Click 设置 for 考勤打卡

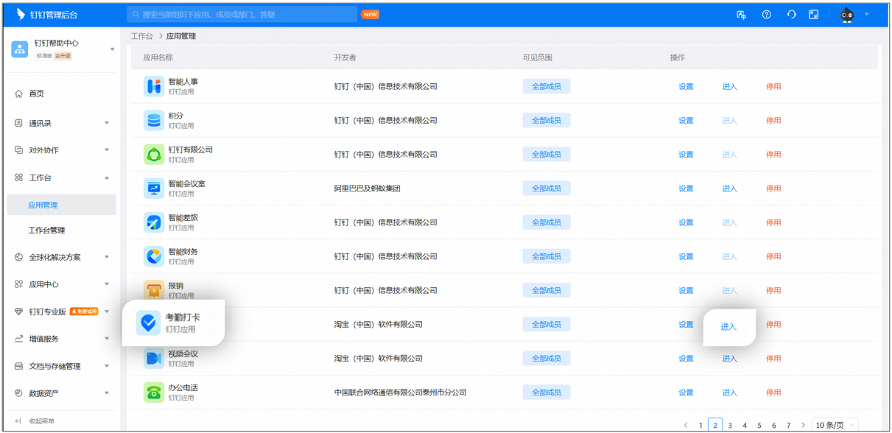tap(686, 324)
